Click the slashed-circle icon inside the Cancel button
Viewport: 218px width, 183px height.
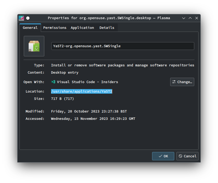(x=180, y=156)
